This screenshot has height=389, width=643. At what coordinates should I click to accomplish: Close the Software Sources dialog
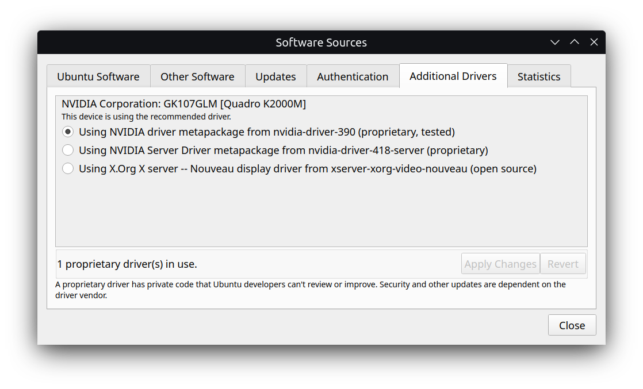(x=572, y=325)
